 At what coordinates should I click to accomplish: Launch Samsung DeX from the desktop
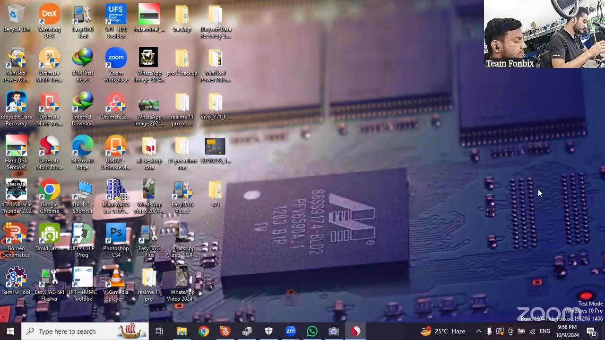[50, 21]
